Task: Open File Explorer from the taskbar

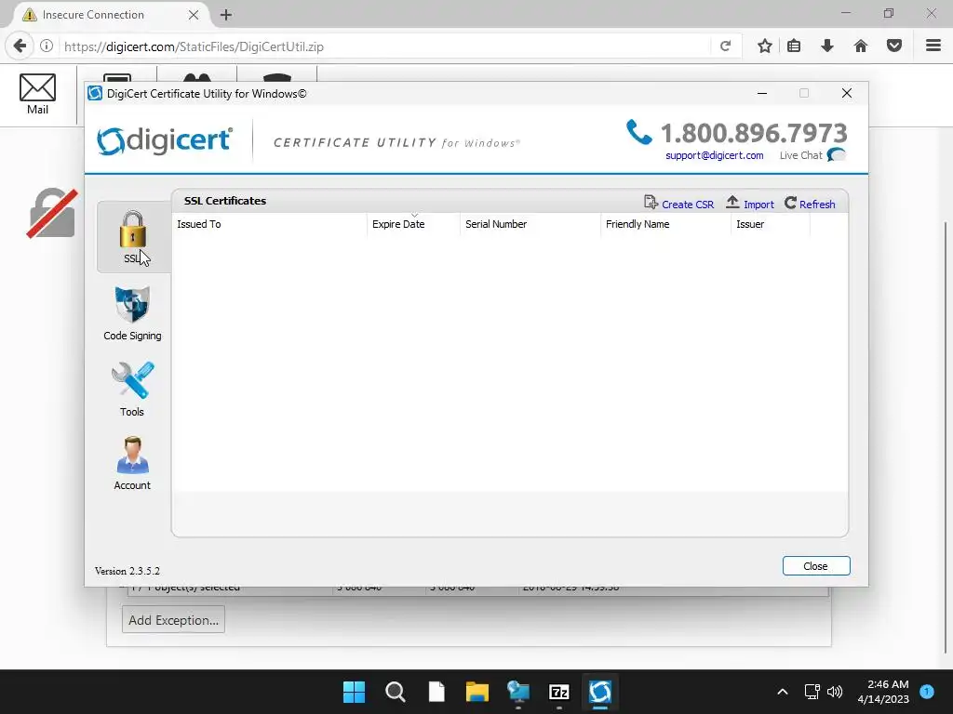Action: (477, 692)
